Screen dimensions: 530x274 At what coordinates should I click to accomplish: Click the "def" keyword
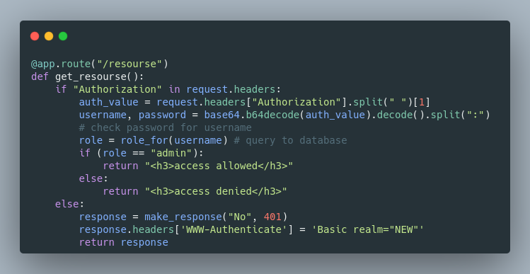coord(40,76)
